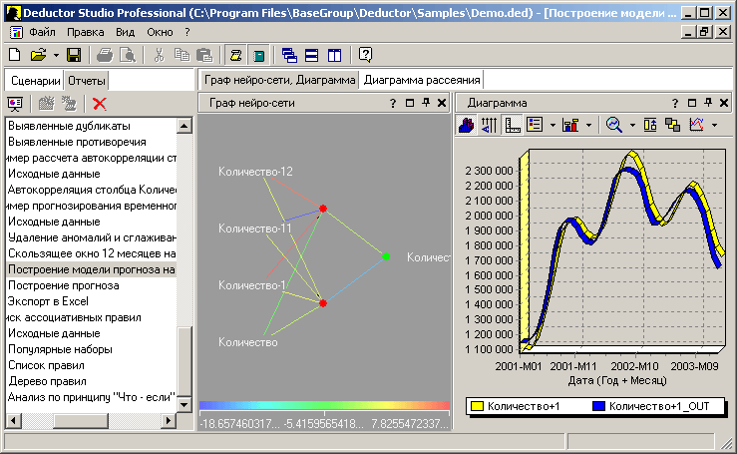Image resolution: width=737 pixels, height=454 pixels.
Task: Switch to the Диаграмма рассеяния tab
Action: pos(422,80)
